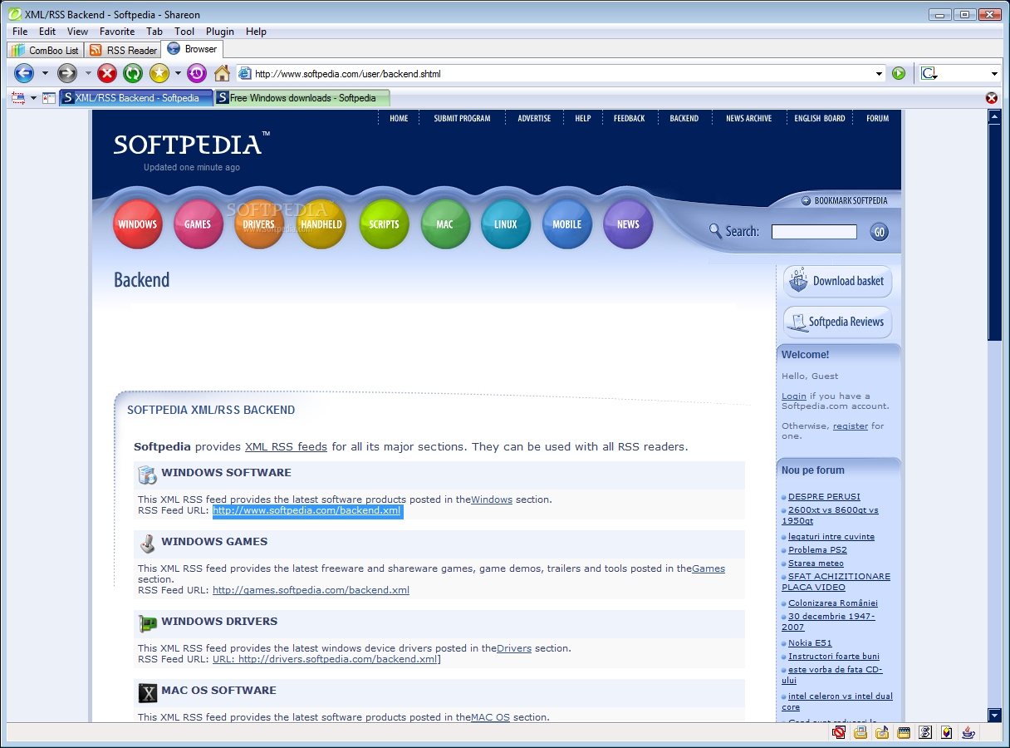Image resolution: width=1010 pixels, height=748 pixels.
Task: Open the favorites star dropdown arrow
Action: click(x=178, y=73)
